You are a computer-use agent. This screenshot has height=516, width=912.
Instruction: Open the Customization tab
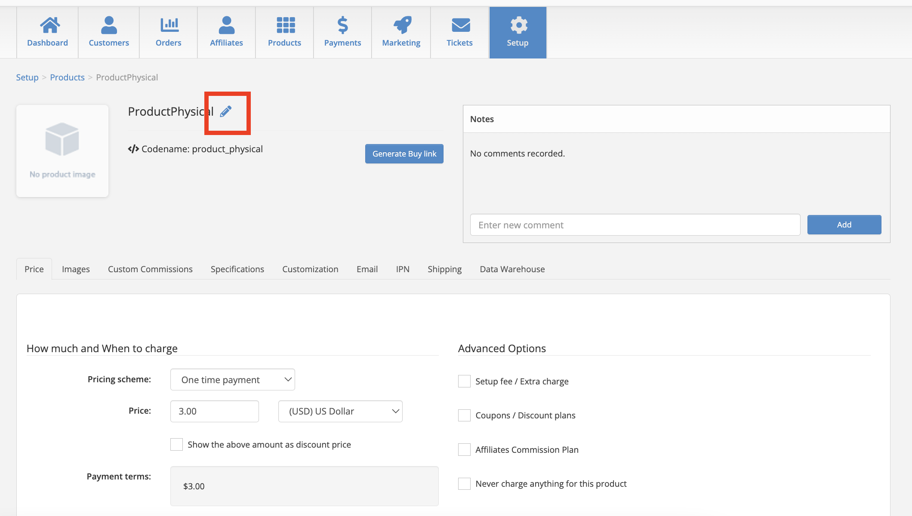(x=310, y=269)
